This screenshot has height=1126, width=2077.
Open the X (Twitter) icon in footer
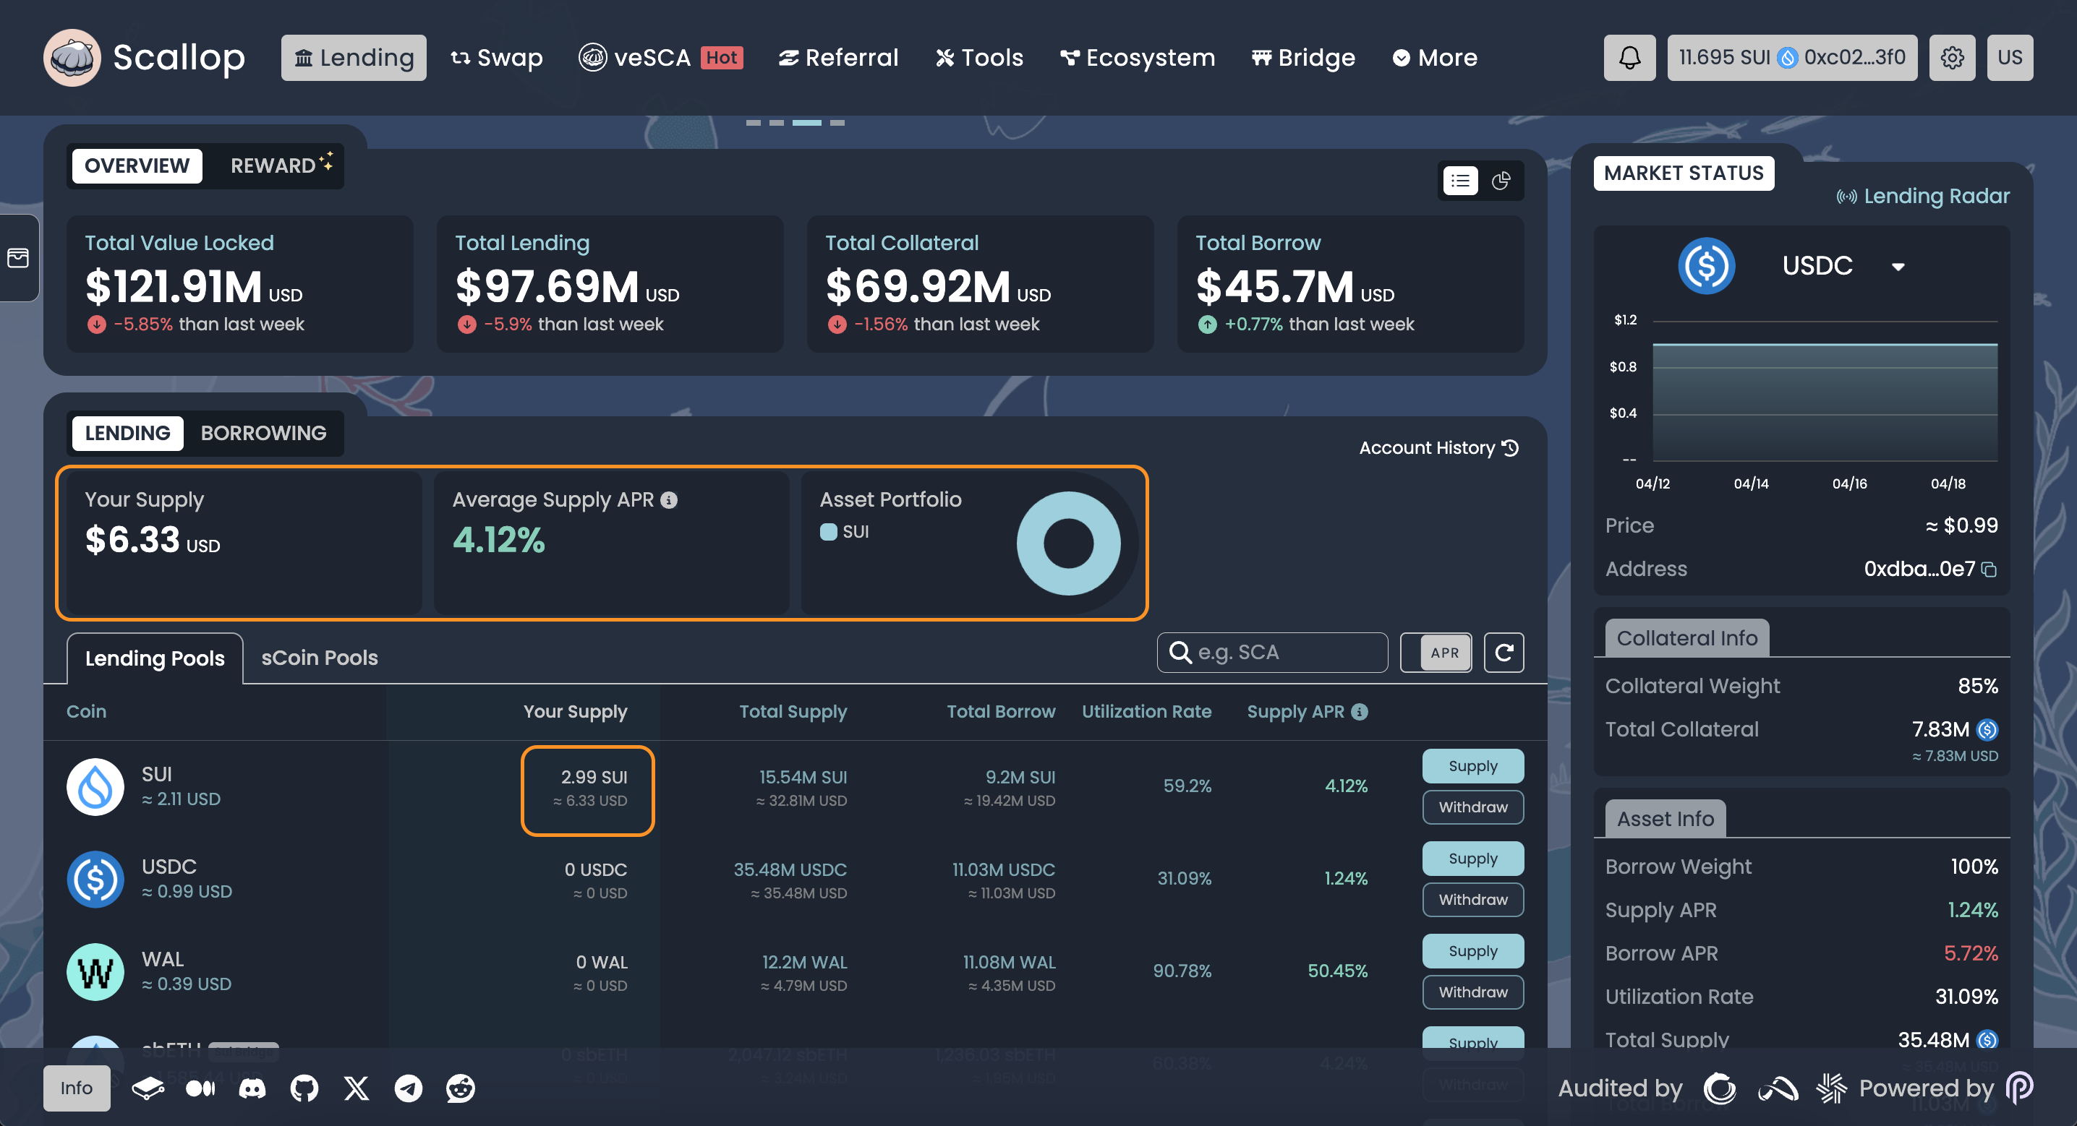click(357, 1088)
